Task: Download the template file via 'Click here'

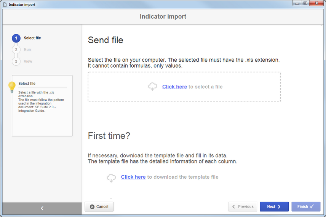Action: pos(133,177)
